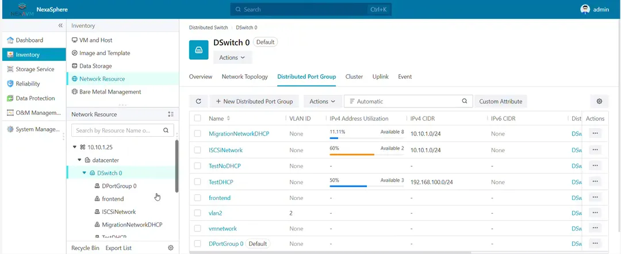Click the filter search magnifier icon
The width and height of the screenshot is (621, 254).
[465, 101]
